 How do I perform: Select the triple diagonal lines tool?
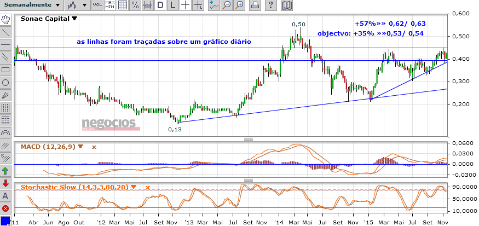[5, 146]
